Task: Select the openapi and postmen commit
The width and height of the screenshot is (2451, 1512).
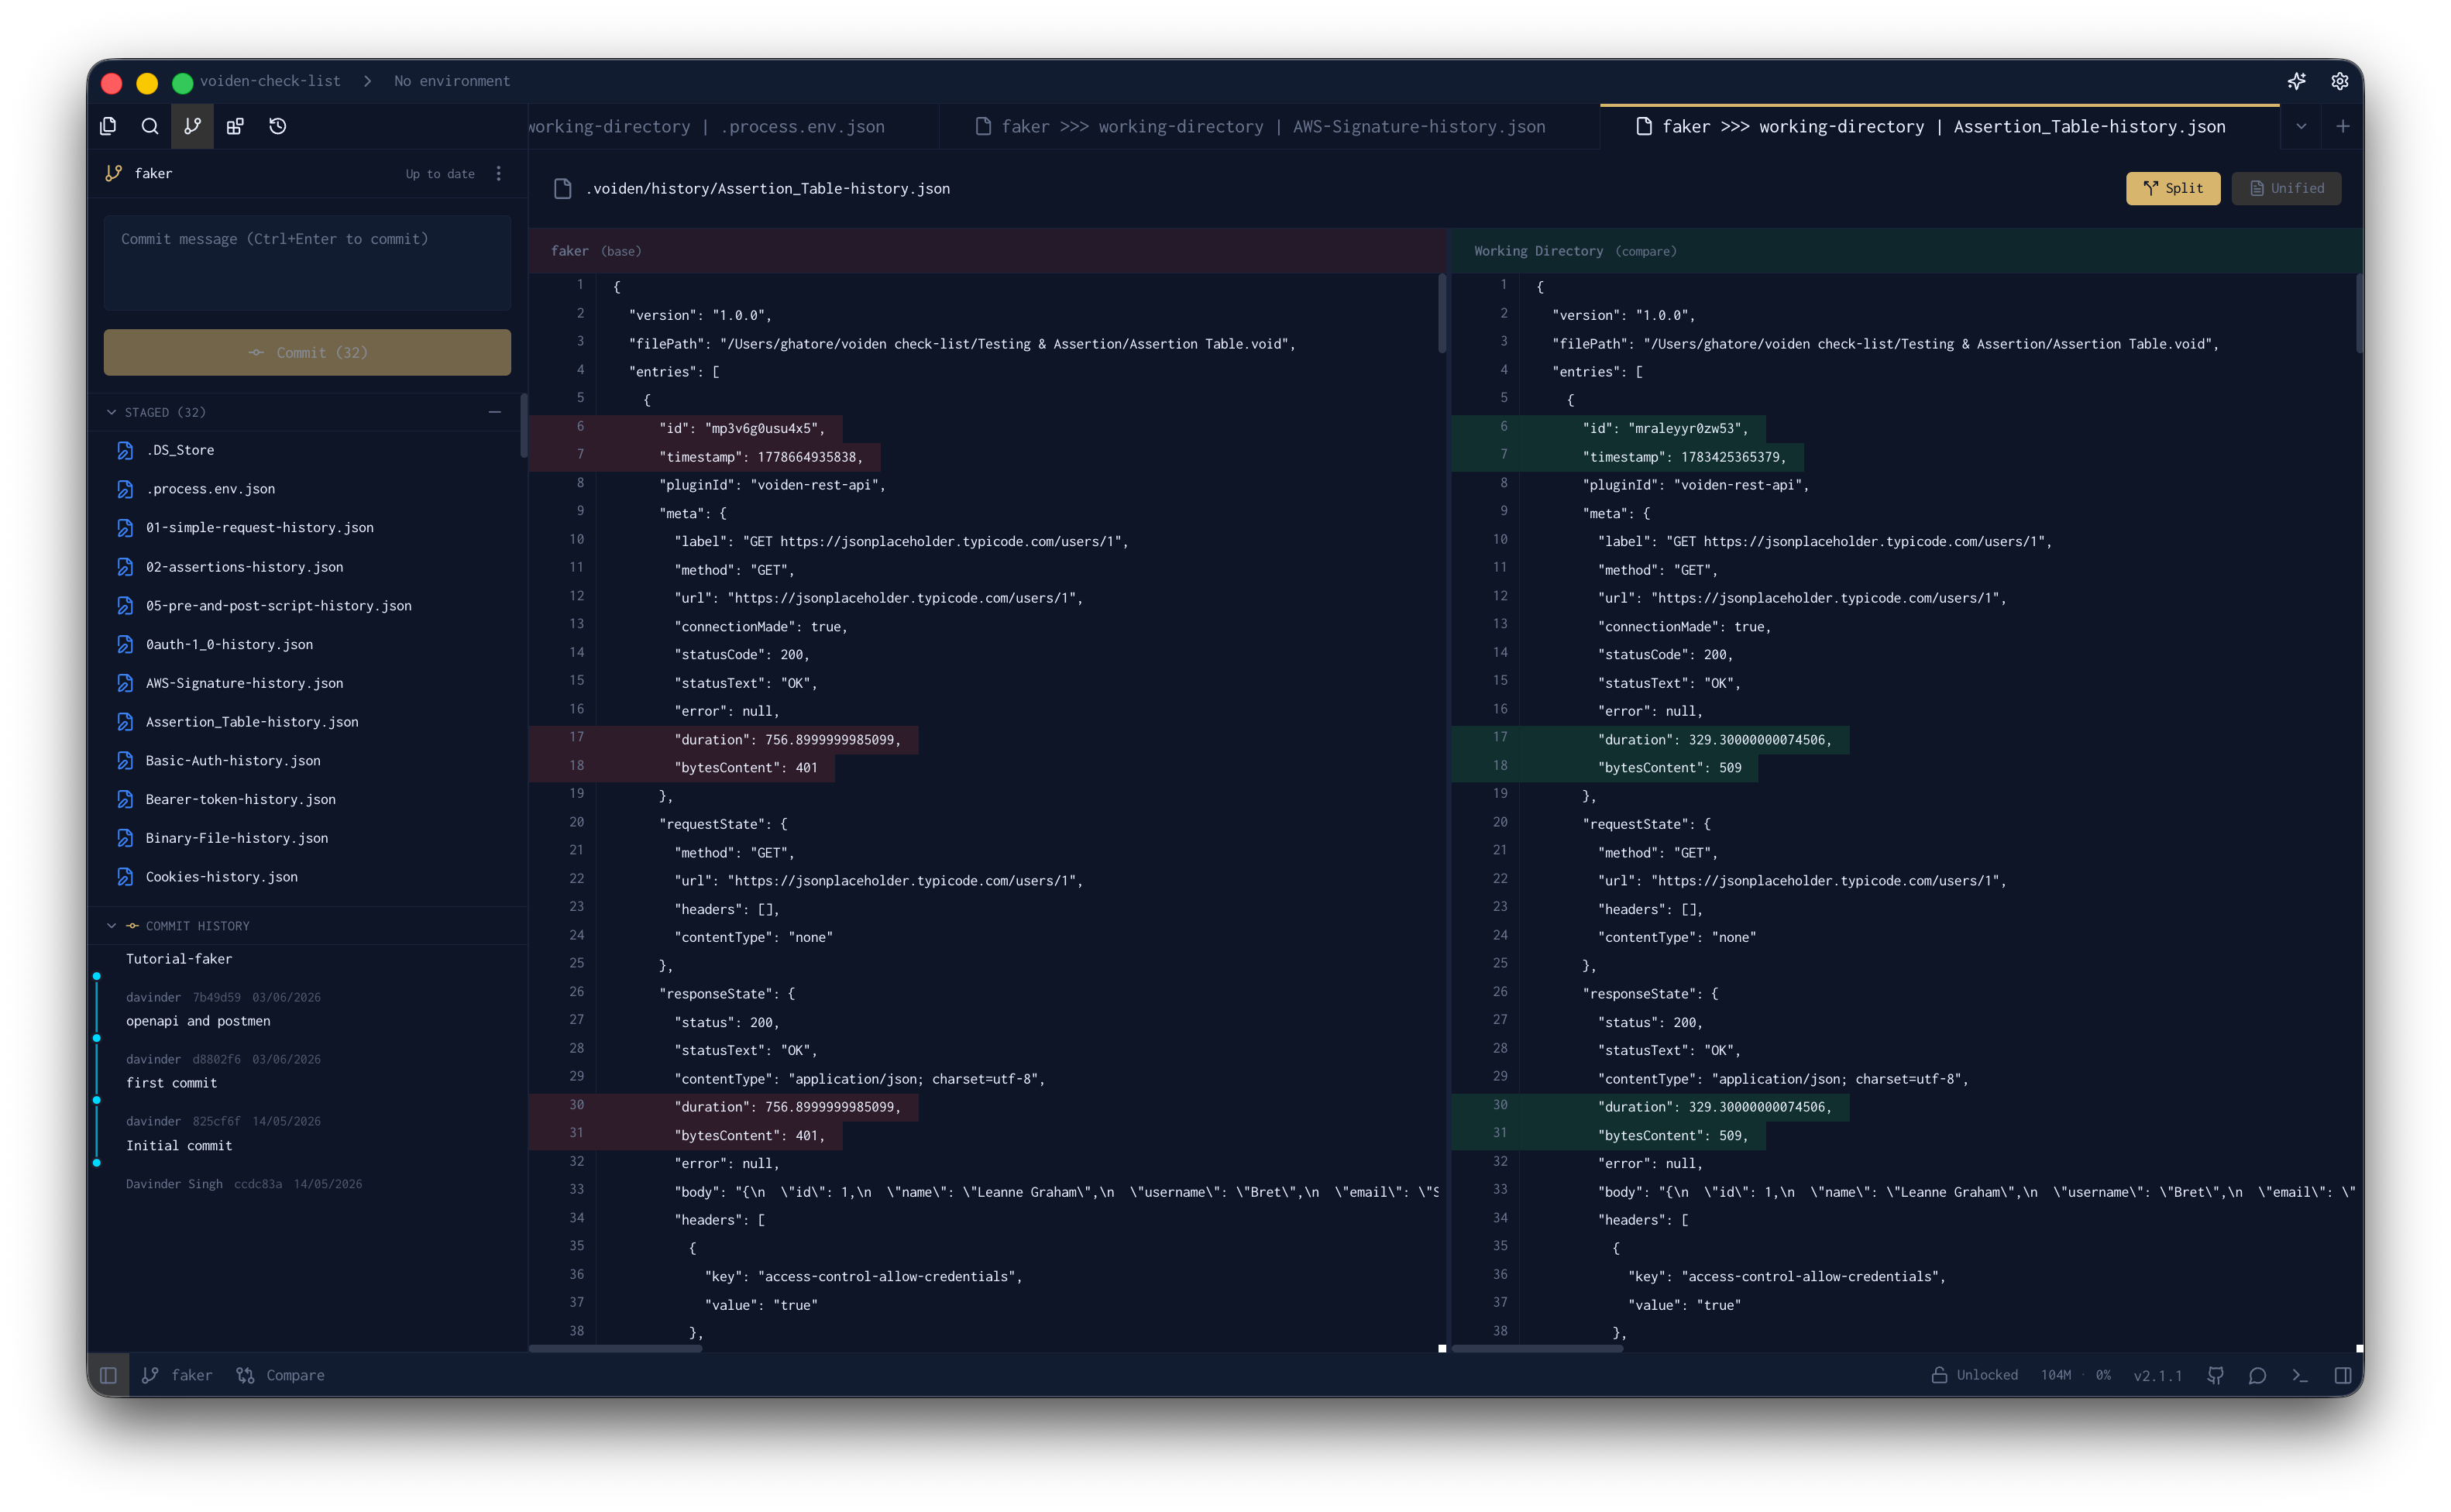Action: coord(198,1021)
